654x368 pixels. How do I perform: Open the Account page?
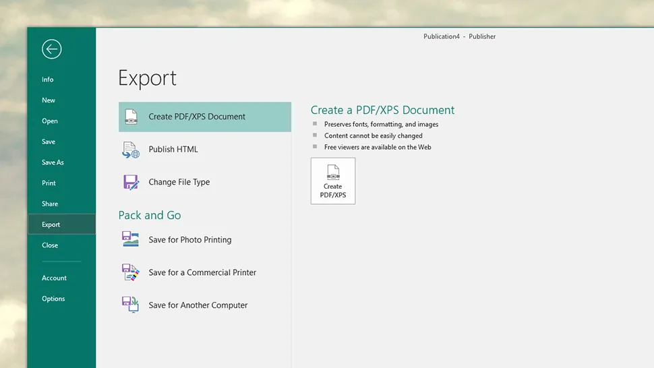tap(54, 278)
